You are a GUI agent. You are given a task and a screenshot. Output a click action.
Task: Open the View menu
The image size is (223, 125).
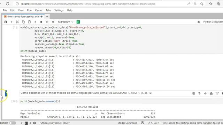coord(21,10)
